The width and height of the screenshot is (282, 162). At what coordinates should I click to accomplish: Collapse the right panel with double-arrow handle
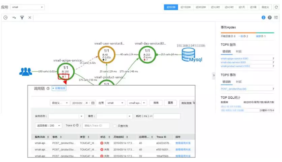coord(214,76)
